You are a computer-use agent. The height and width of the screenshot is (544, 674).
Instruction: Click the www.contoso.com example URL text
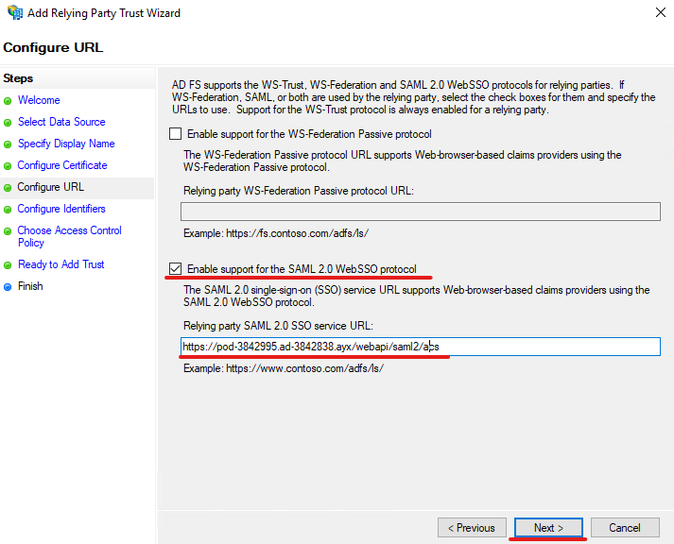pos(304,368)
